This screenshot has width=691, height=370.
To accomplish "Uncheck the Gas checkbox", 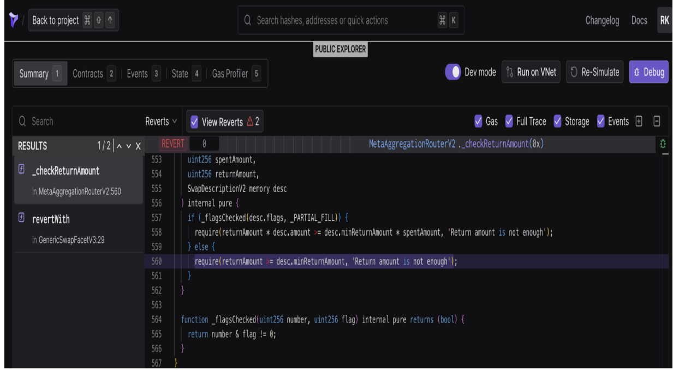I will [479, 122].
